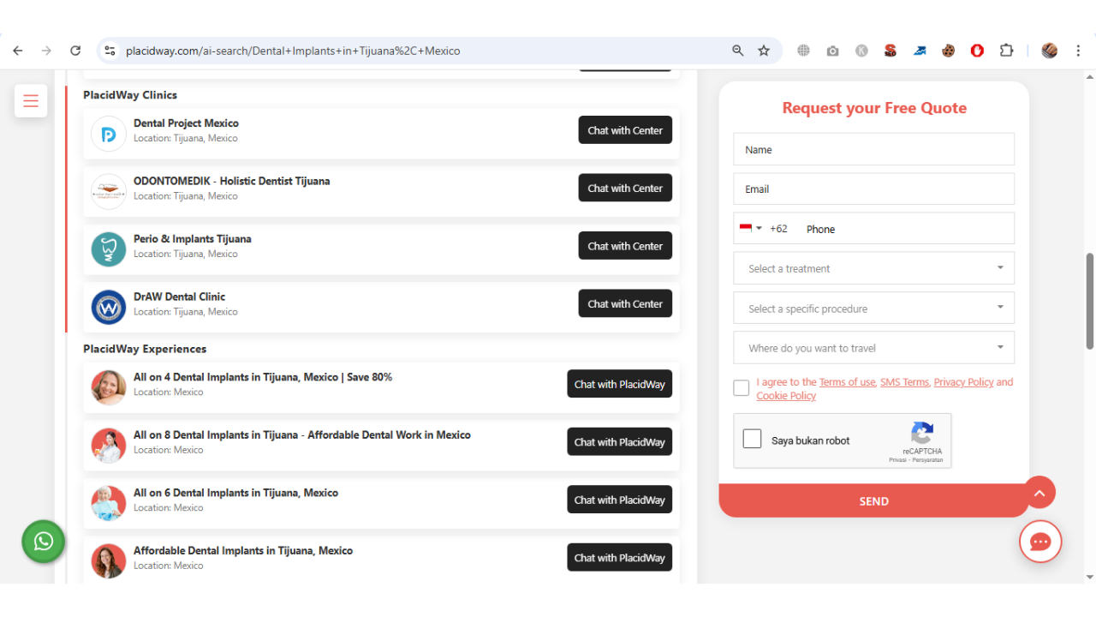Open the WhatsApp chat widget
This screenshot has height=617, width=1096.
pos(43,542)
